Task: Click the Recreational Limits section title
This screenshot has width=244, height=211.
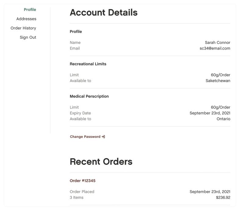Action: [88, 64]
